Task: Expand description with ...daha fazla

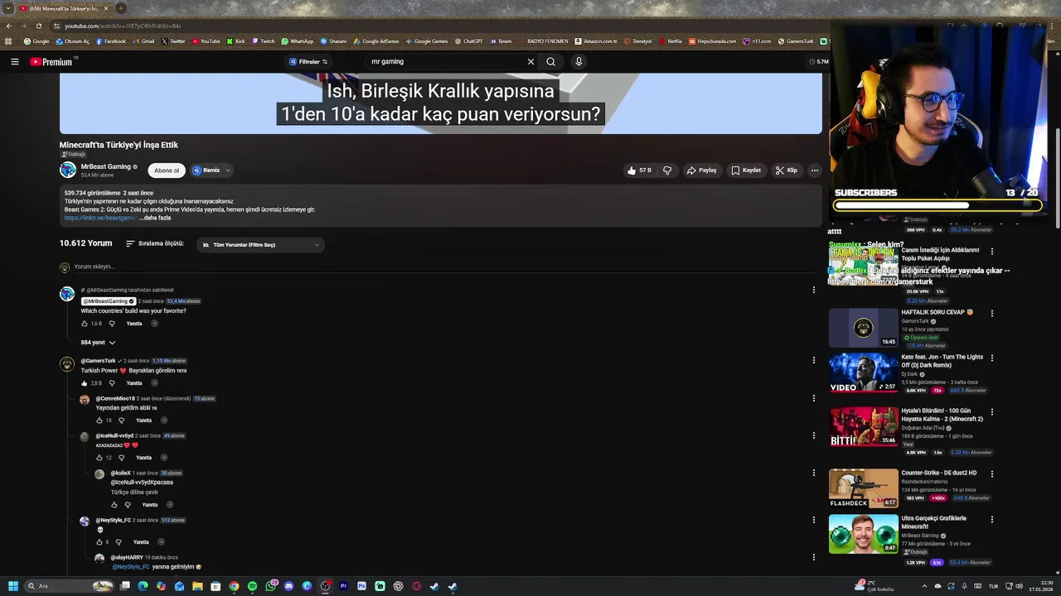Action: tap(155, 218)
